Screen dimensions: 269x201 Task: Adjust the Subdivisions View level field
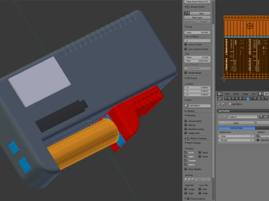point(236,136)
